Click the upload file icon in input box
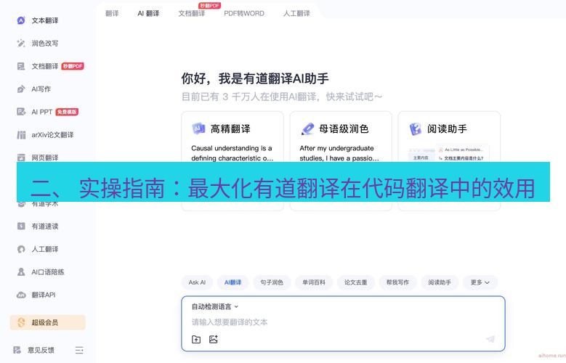Screen dimensions: 566x363 pyautogui.click(x=196, y=339)
